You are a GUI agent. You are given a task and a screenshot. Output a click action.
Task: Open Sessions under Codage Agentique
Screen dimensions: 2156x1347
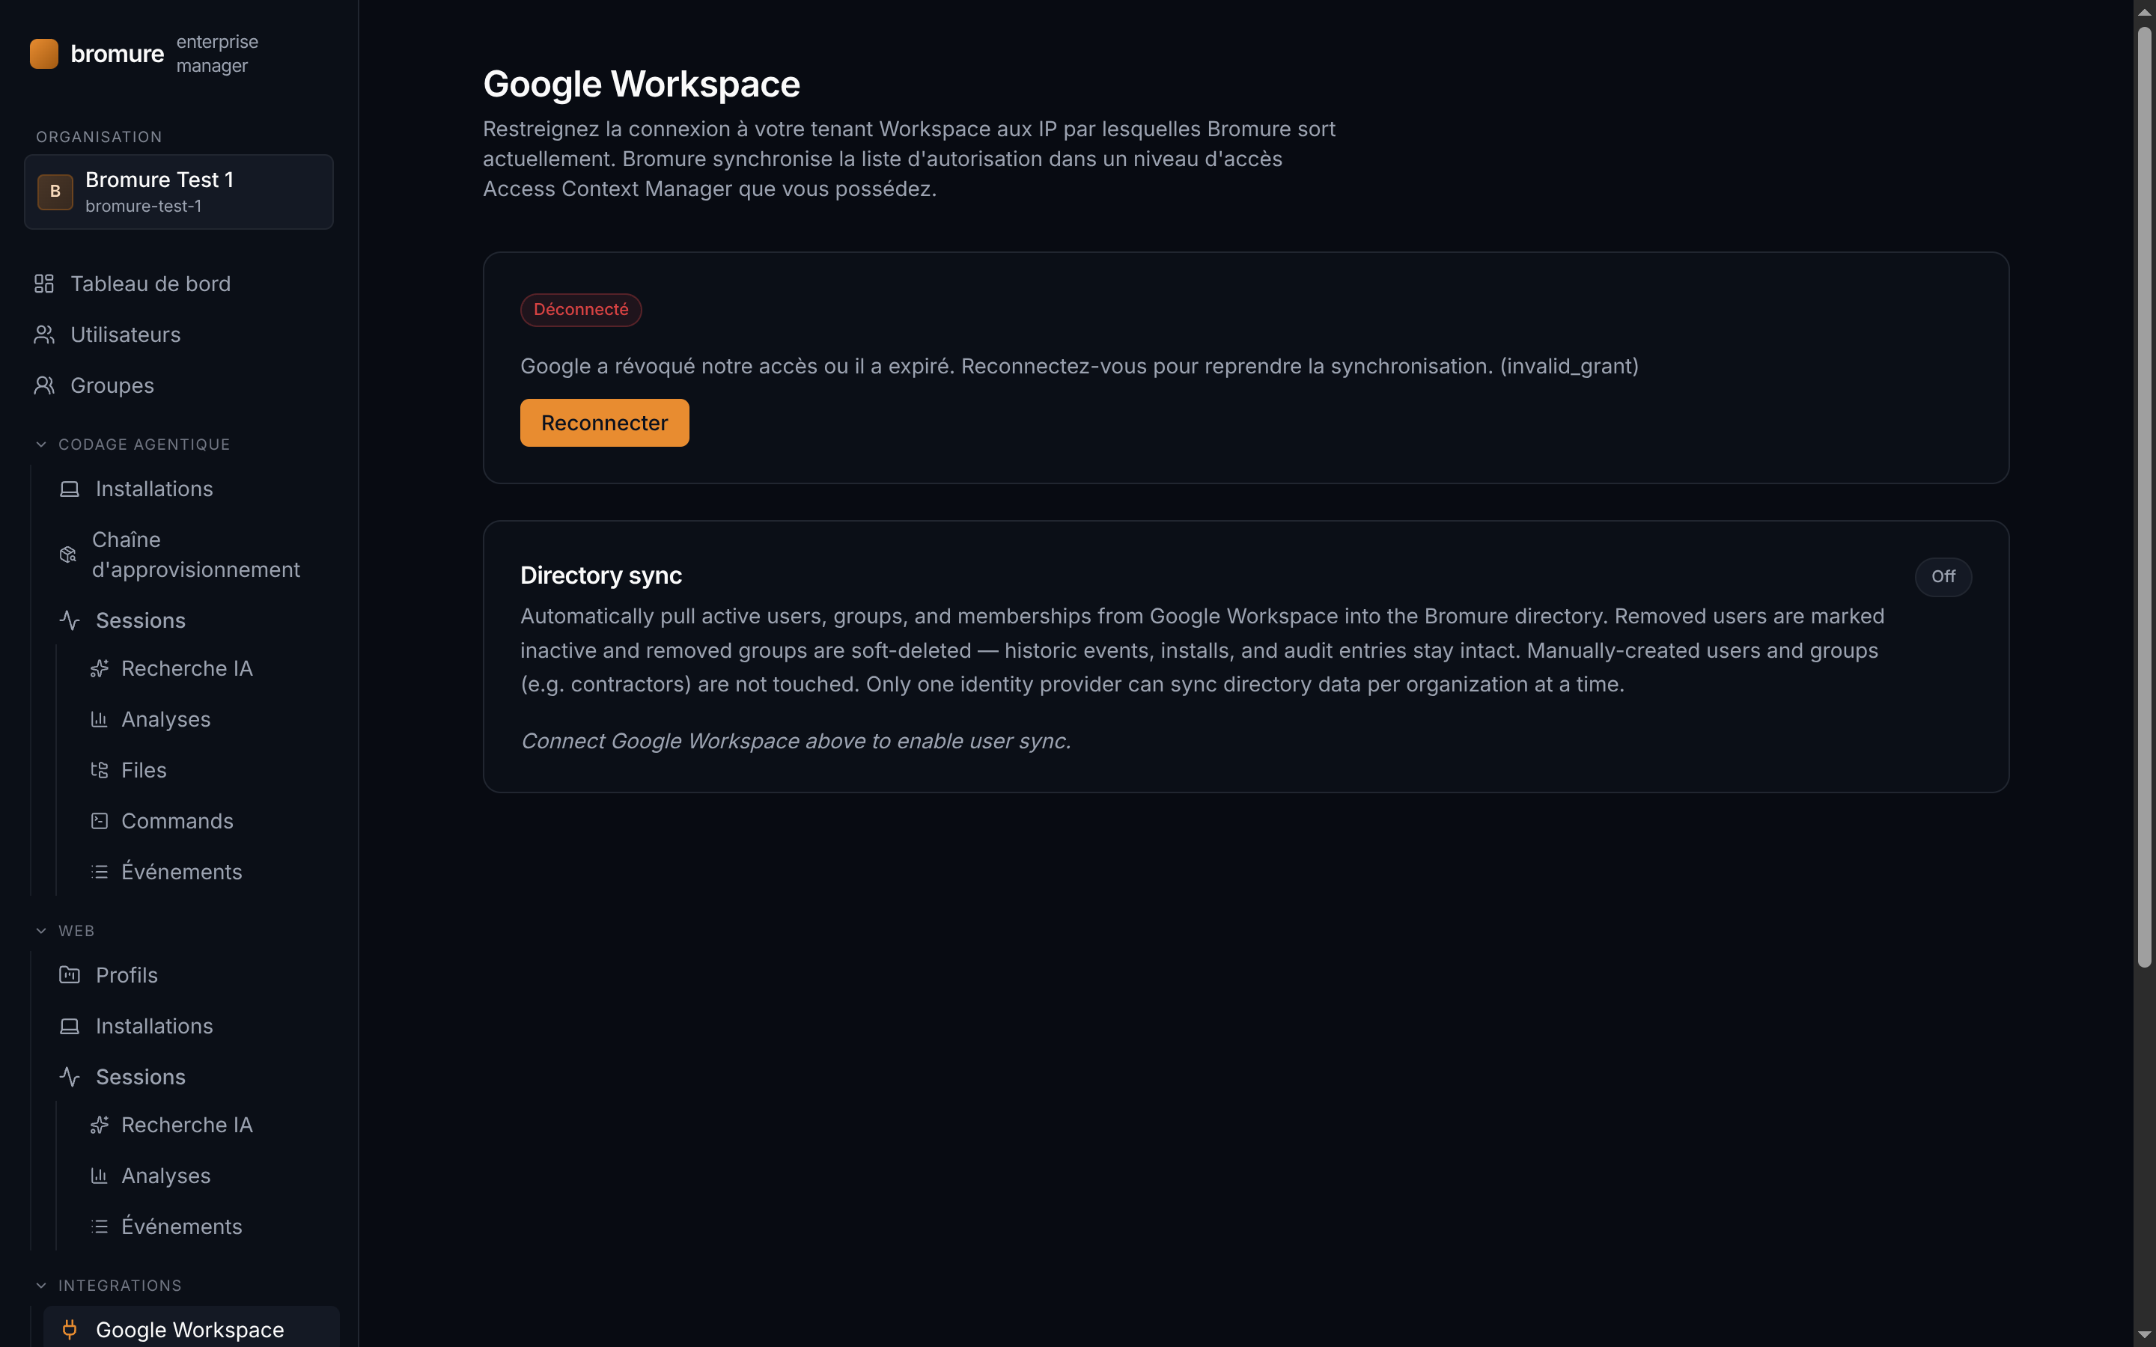click(141, 620)
